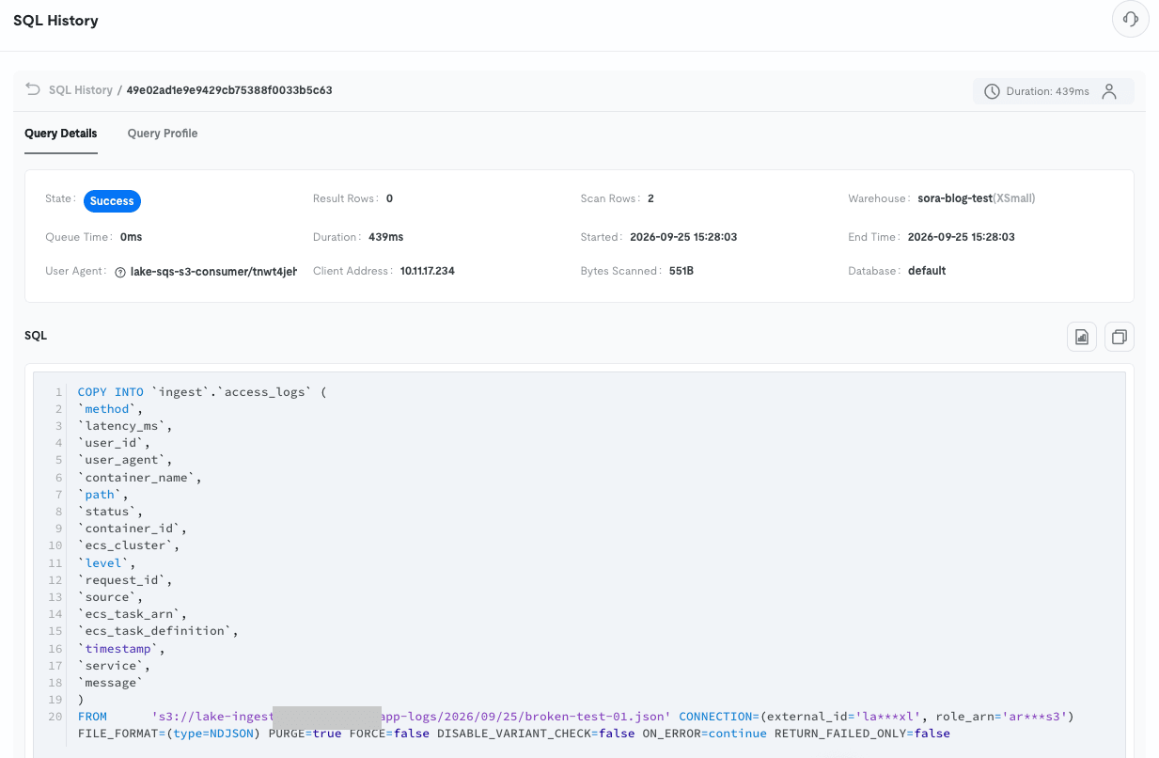Click the Success state badge
The image size is (1159, 758).
112,200
